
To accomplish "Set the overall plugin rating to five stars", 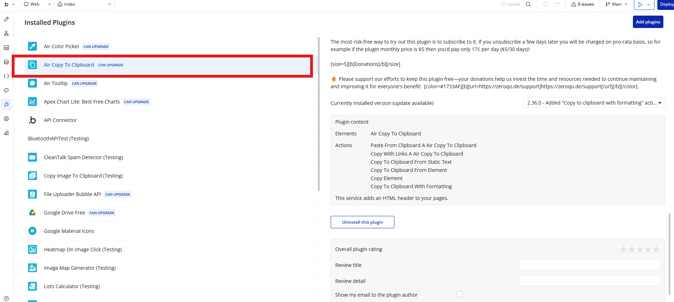I will (656, 250).
